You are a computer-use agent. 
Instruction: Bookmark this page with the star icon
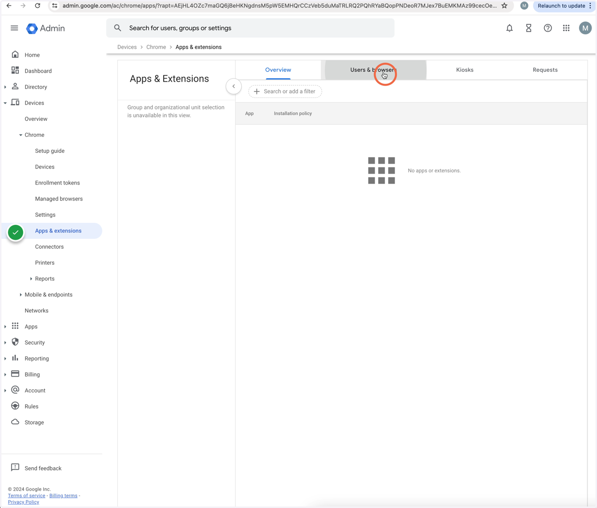point(504,6)
